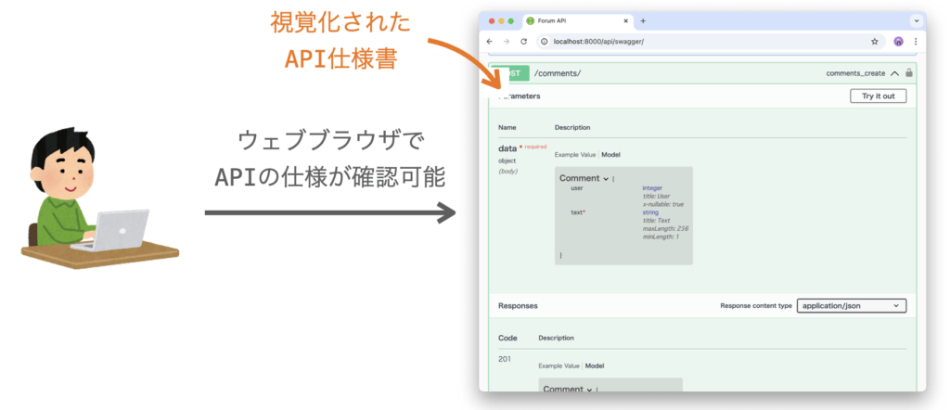
Task: Open the tab search dropdown in title bar
Action: (917, 20)
